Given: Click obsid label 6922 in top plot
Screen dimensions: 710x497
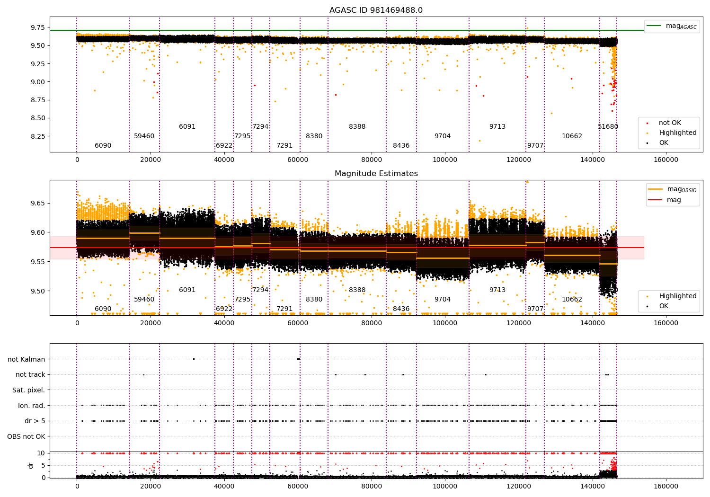Looking at the screenshot, I should tap(224, 146).
